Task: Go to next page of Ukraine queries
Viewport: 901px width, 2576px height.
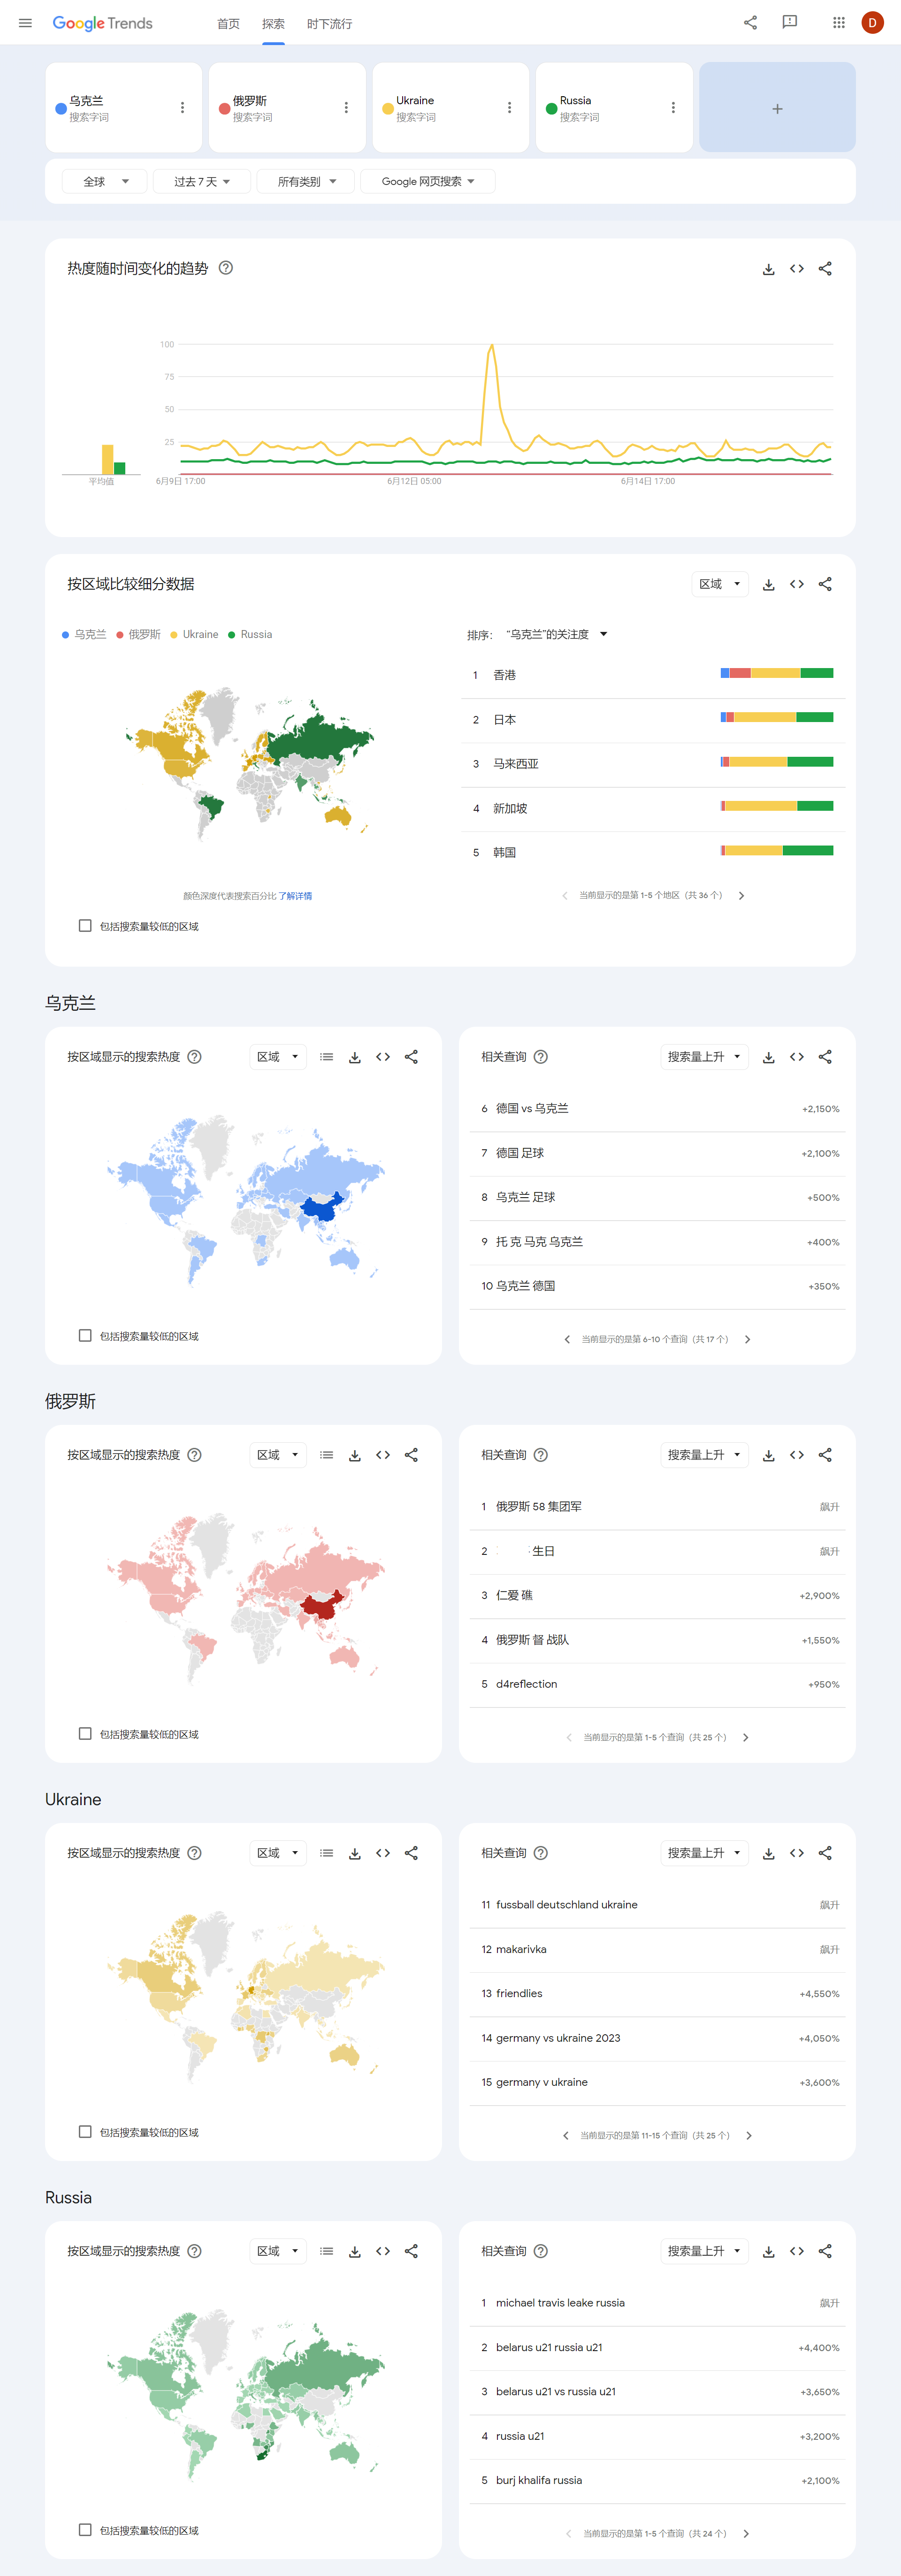Action: coord(749,2136)
